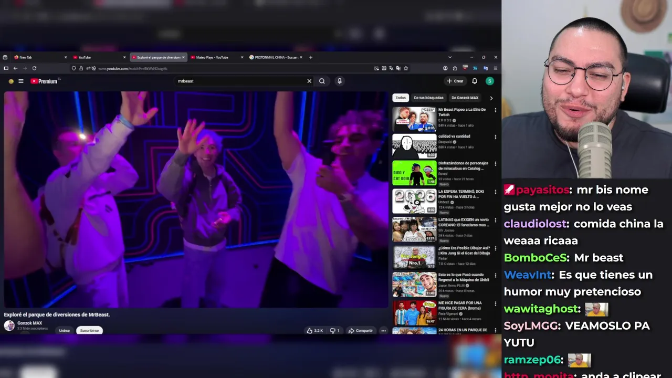Viewport: 672px width, 378px height.
Task: Share the video via Compartir
Action: [x=360, y=331]
